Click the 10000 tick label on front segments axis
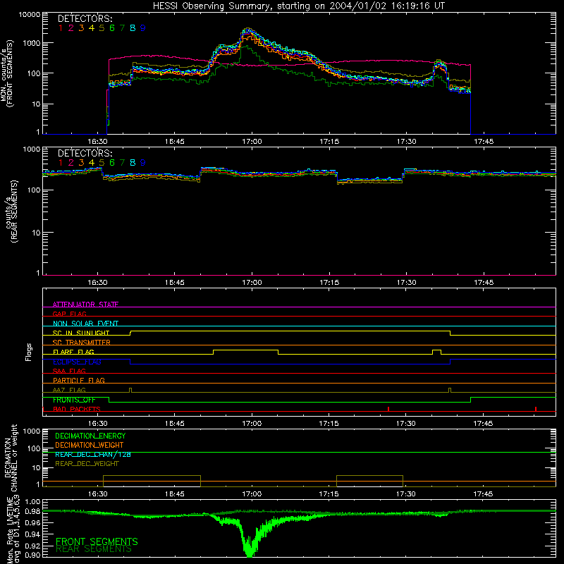Viewport: 564px width, 564px height. click(30, 15)
